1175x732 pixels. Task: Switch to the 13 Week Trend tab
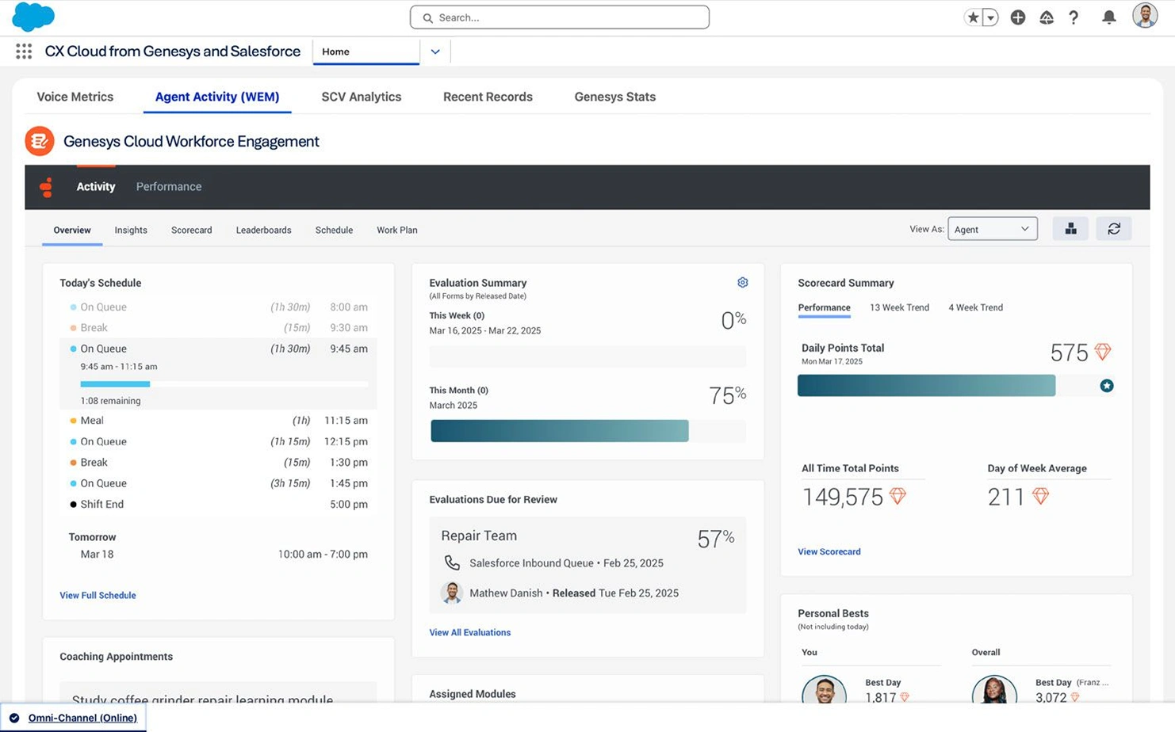899,307
